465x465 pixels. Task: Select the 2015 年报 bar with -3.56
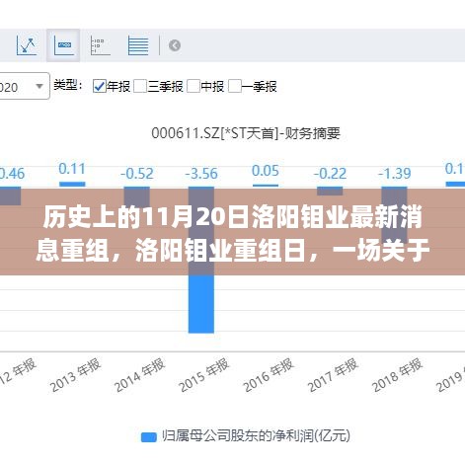201,260
